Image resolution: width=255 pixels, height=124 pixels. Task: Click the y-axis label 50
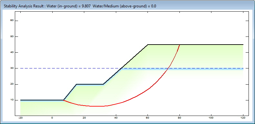click(12, 36)
